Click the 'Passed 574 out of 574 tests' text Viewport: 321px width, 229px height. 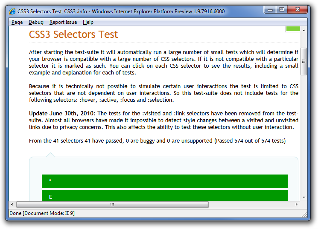(x=250, y=140)
